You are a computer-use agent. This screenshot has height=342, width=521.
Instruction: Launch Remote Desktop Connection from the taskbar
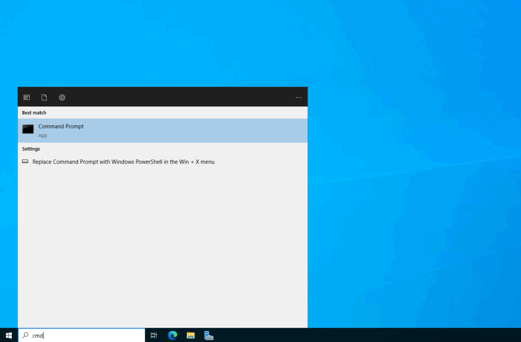coord(209,335)
